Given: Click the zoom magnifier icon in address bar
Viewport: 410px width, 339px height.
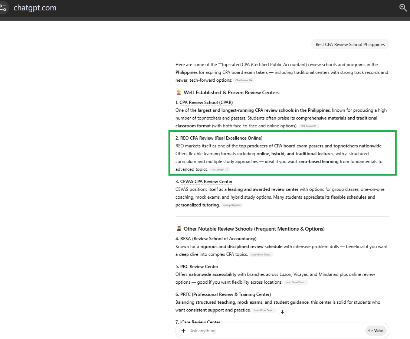Looking at the screenshot, I should pos(403,8).
